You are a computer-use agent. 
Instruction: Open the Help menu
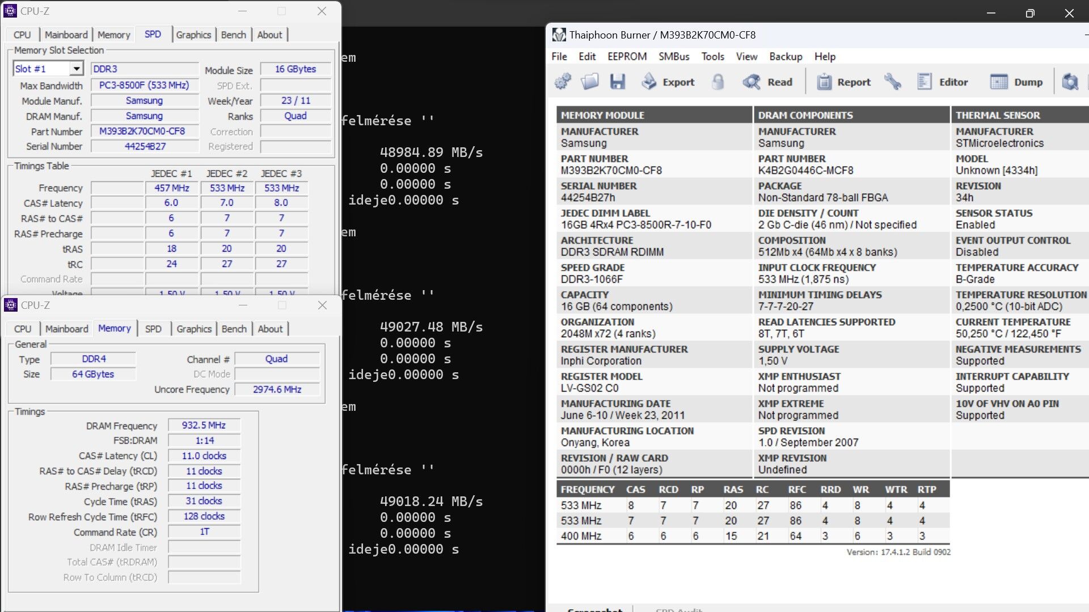click(x=825, y=57)
